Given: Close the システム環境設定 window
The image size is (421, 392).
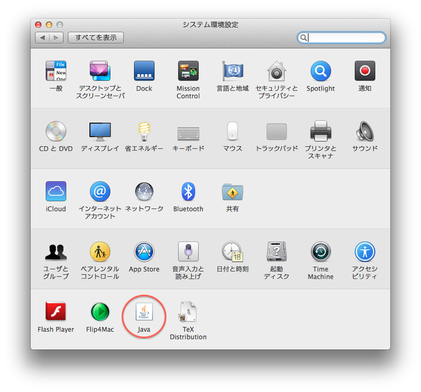Looking at the screenshot, I should pyautogui.click(x=38, y=25).
